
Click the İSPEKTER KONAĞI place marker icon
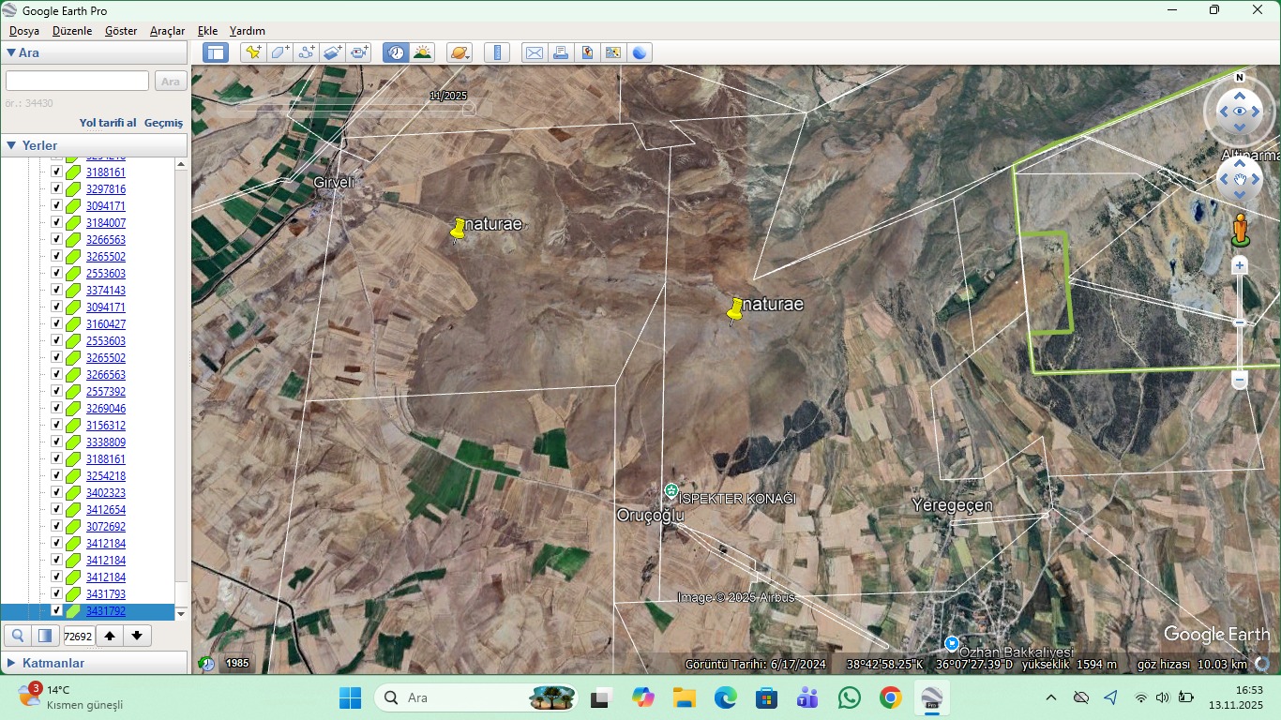671,490
